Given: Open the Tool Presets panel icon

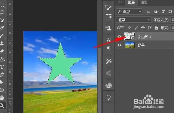Looking at the screenshot, I should (108, 61).
